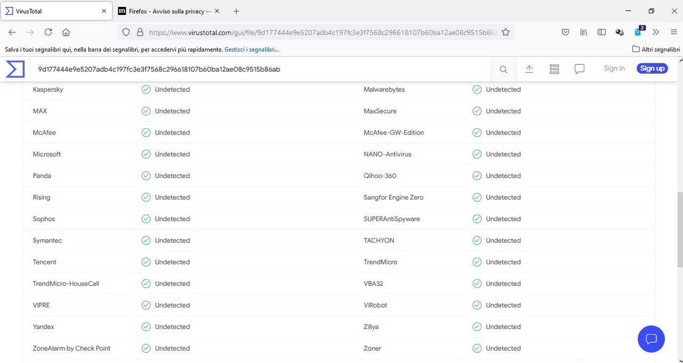Show more toolbar tools chevron
This screenshot has width=683, height=363.
tap(656, 32)
